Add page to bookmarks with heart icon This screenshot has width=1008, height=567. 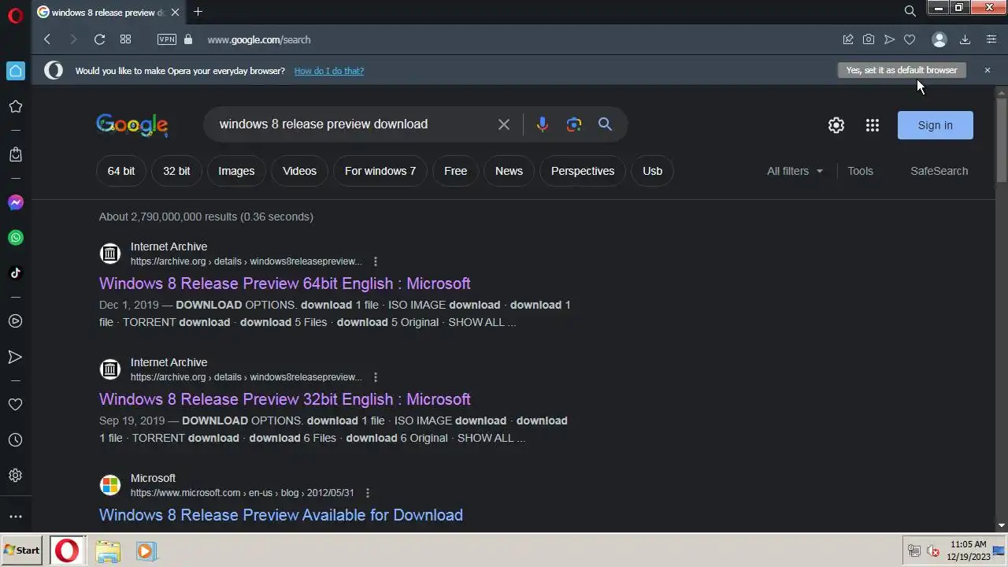click(910, 39)
